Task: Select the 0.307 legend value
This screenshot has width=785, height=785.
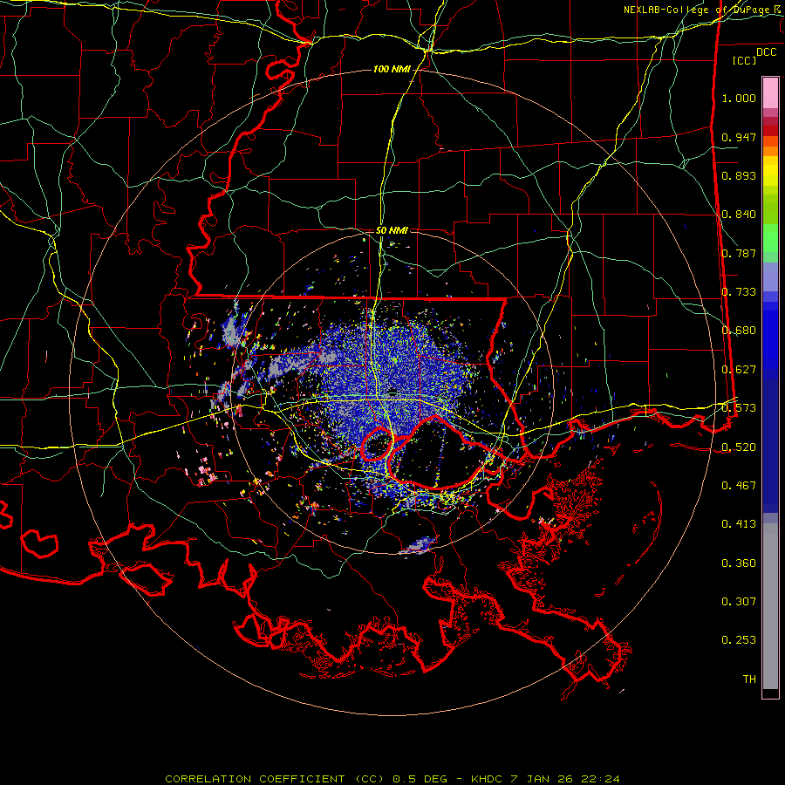Action: (x=739, y=602)
